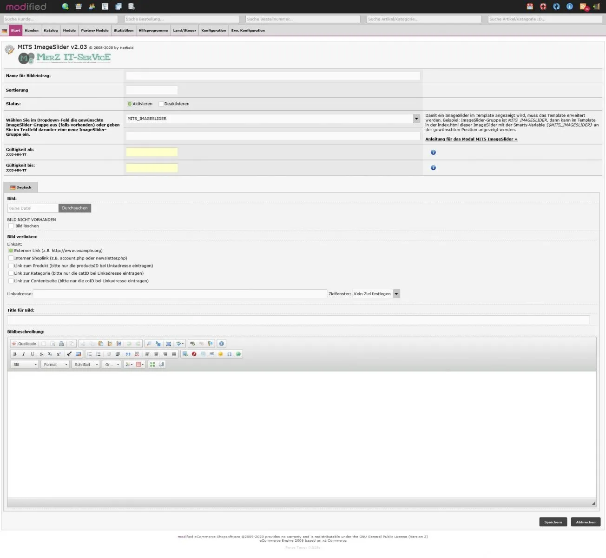Viewport: 606px width, 558px height.
Task: Open Hilfsprogramme menu
Action: point(153,31)
